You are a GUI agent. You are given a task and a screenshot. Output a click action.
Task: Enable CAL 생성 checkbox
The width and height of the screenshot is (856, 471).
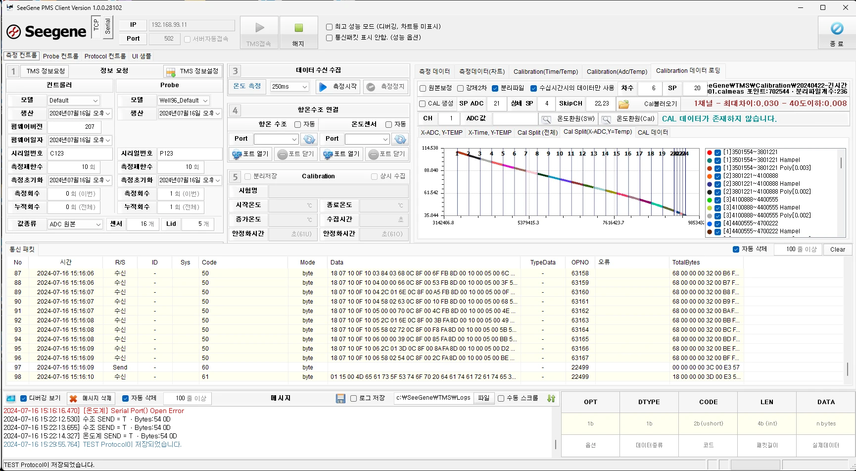tap(423, 104)
